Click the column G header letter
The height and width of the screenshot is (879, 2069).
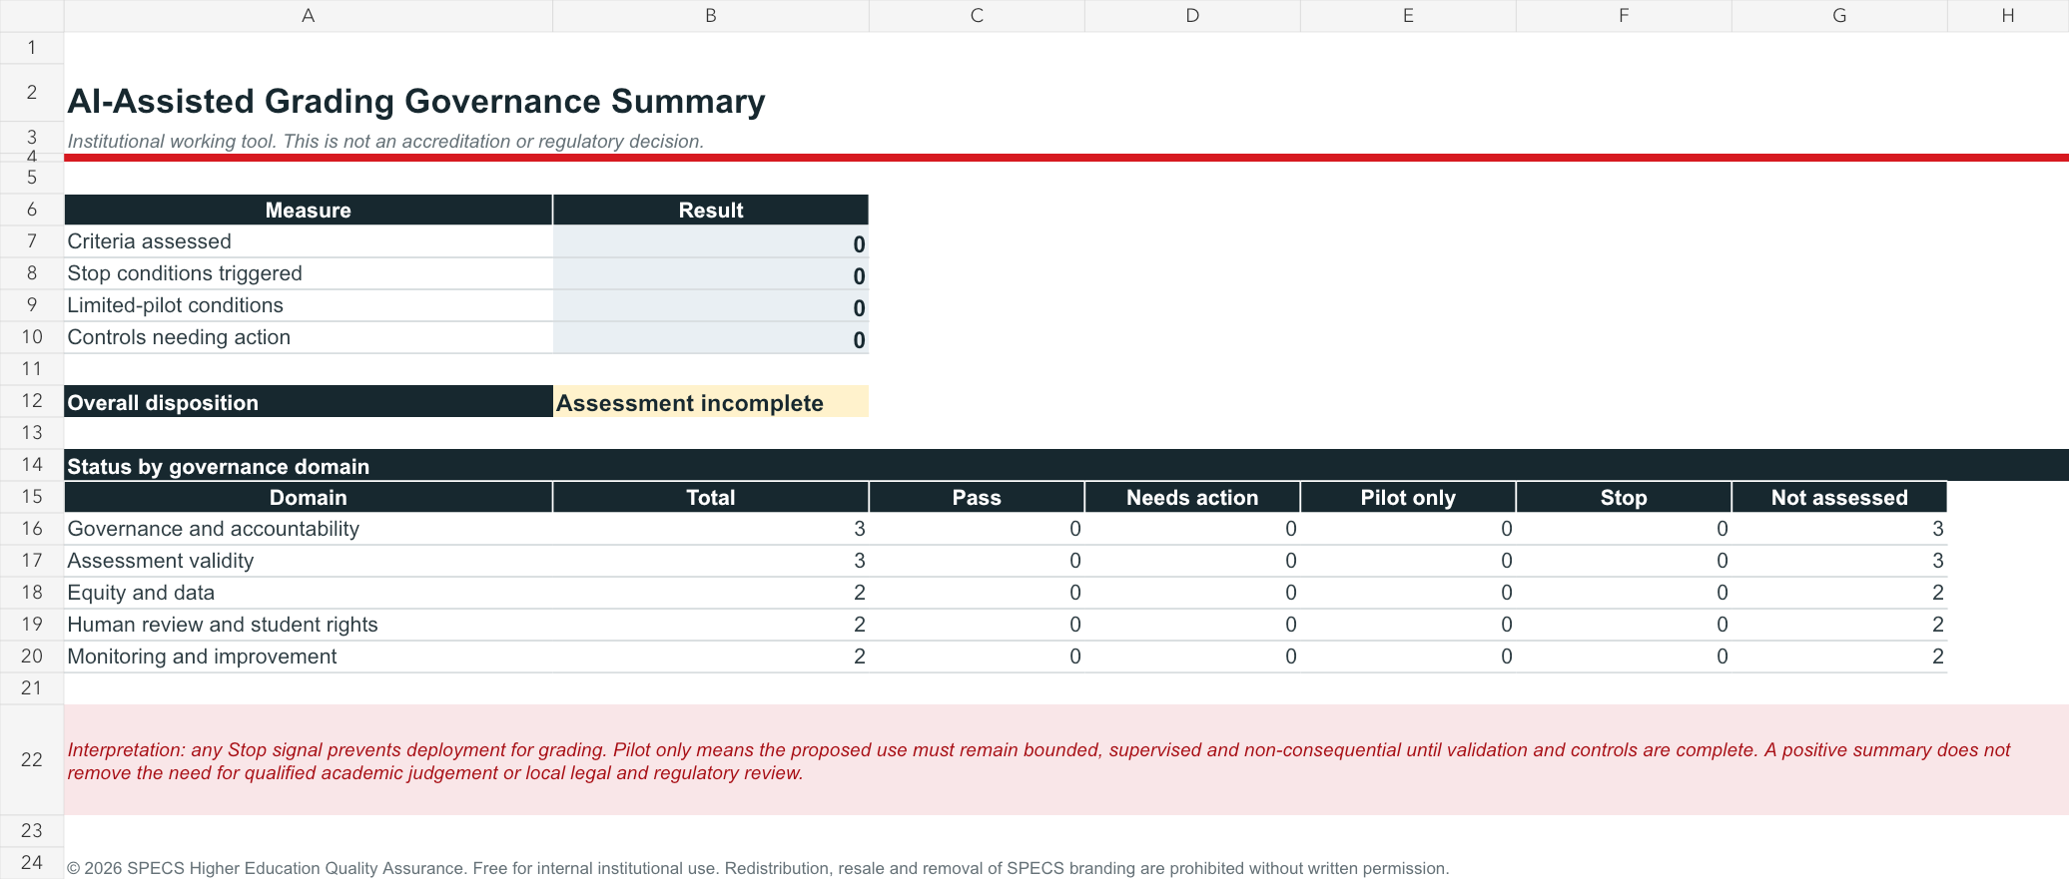(x=1839, y=16)
